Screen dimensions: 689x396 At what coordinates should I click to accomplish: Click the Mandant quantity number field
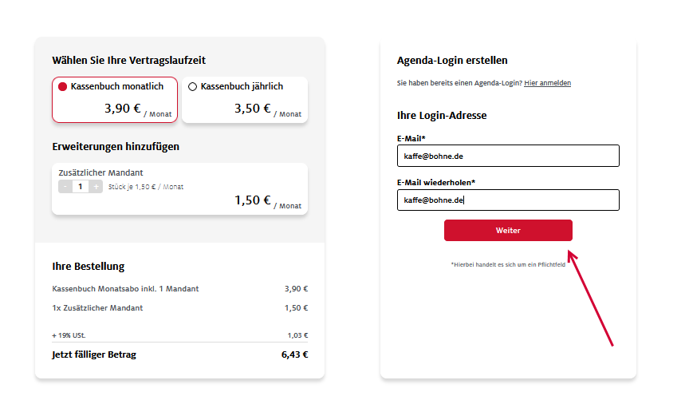81,187
